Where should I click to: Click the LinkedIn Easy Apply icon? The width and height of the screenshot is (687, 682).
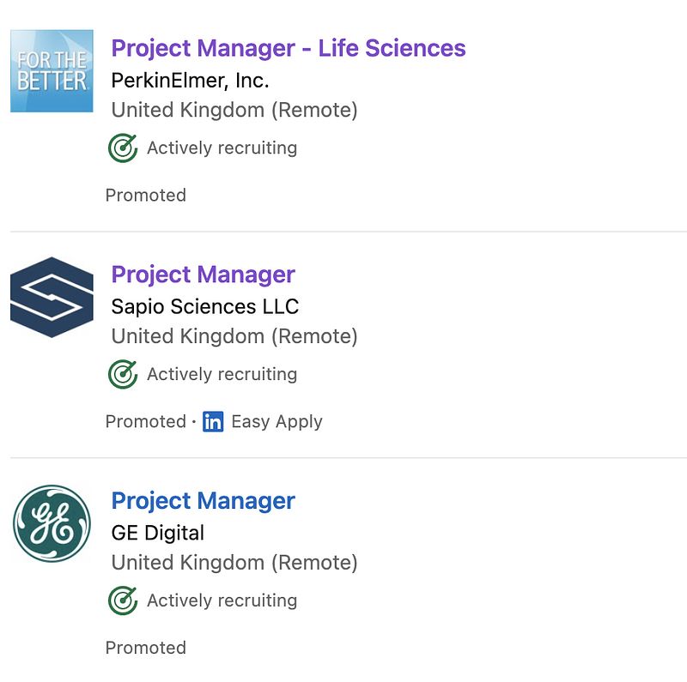tap(213, 422)
